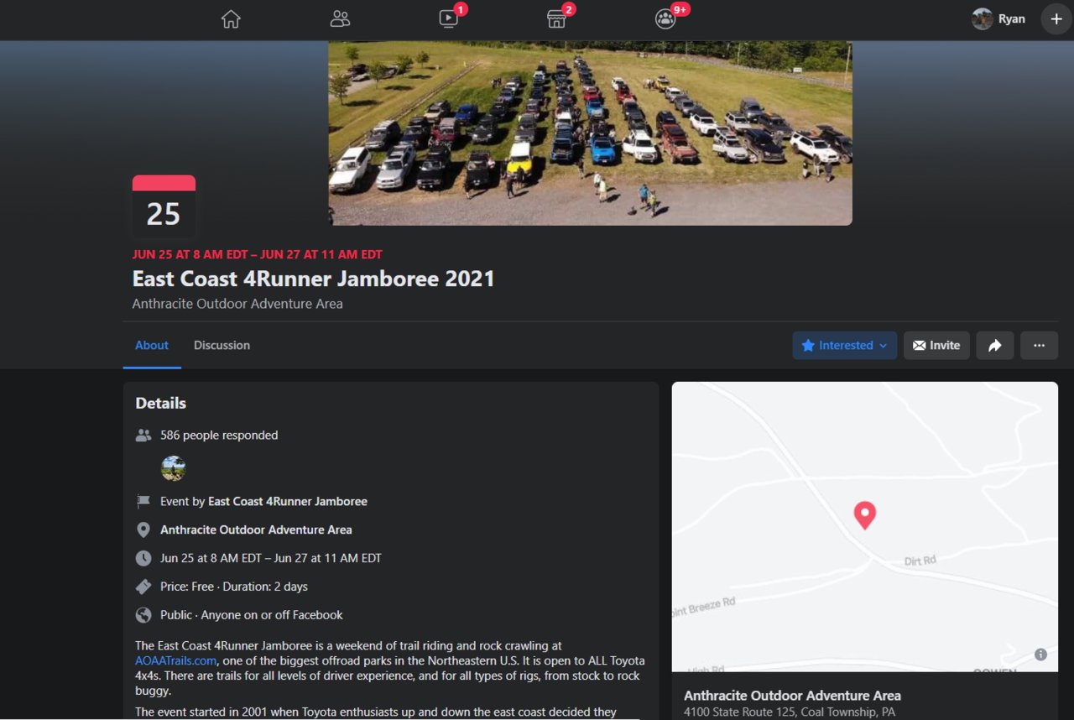The width and height of the screenshot is (1074, 720).
Task: Open East Coast 4Runner Jamboree host link
Action: click(x=288, y=502)
